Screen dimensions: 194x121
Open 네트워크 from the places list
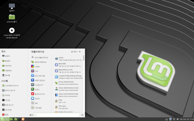click(x=7, y=66)
